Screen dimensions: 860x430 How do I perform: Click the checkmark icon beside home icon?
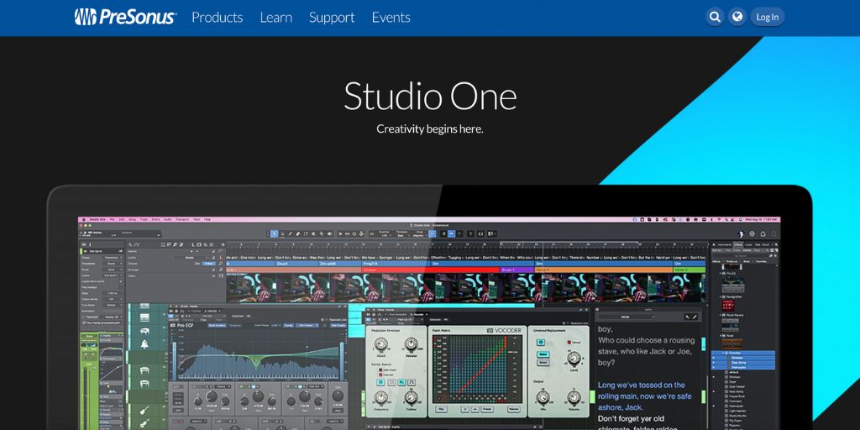click(752, 233)
